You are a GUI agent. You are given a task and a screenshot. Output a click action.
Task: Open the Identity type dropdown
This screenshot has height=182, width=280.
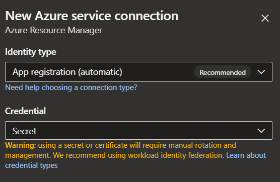click(x=139, y=72)
